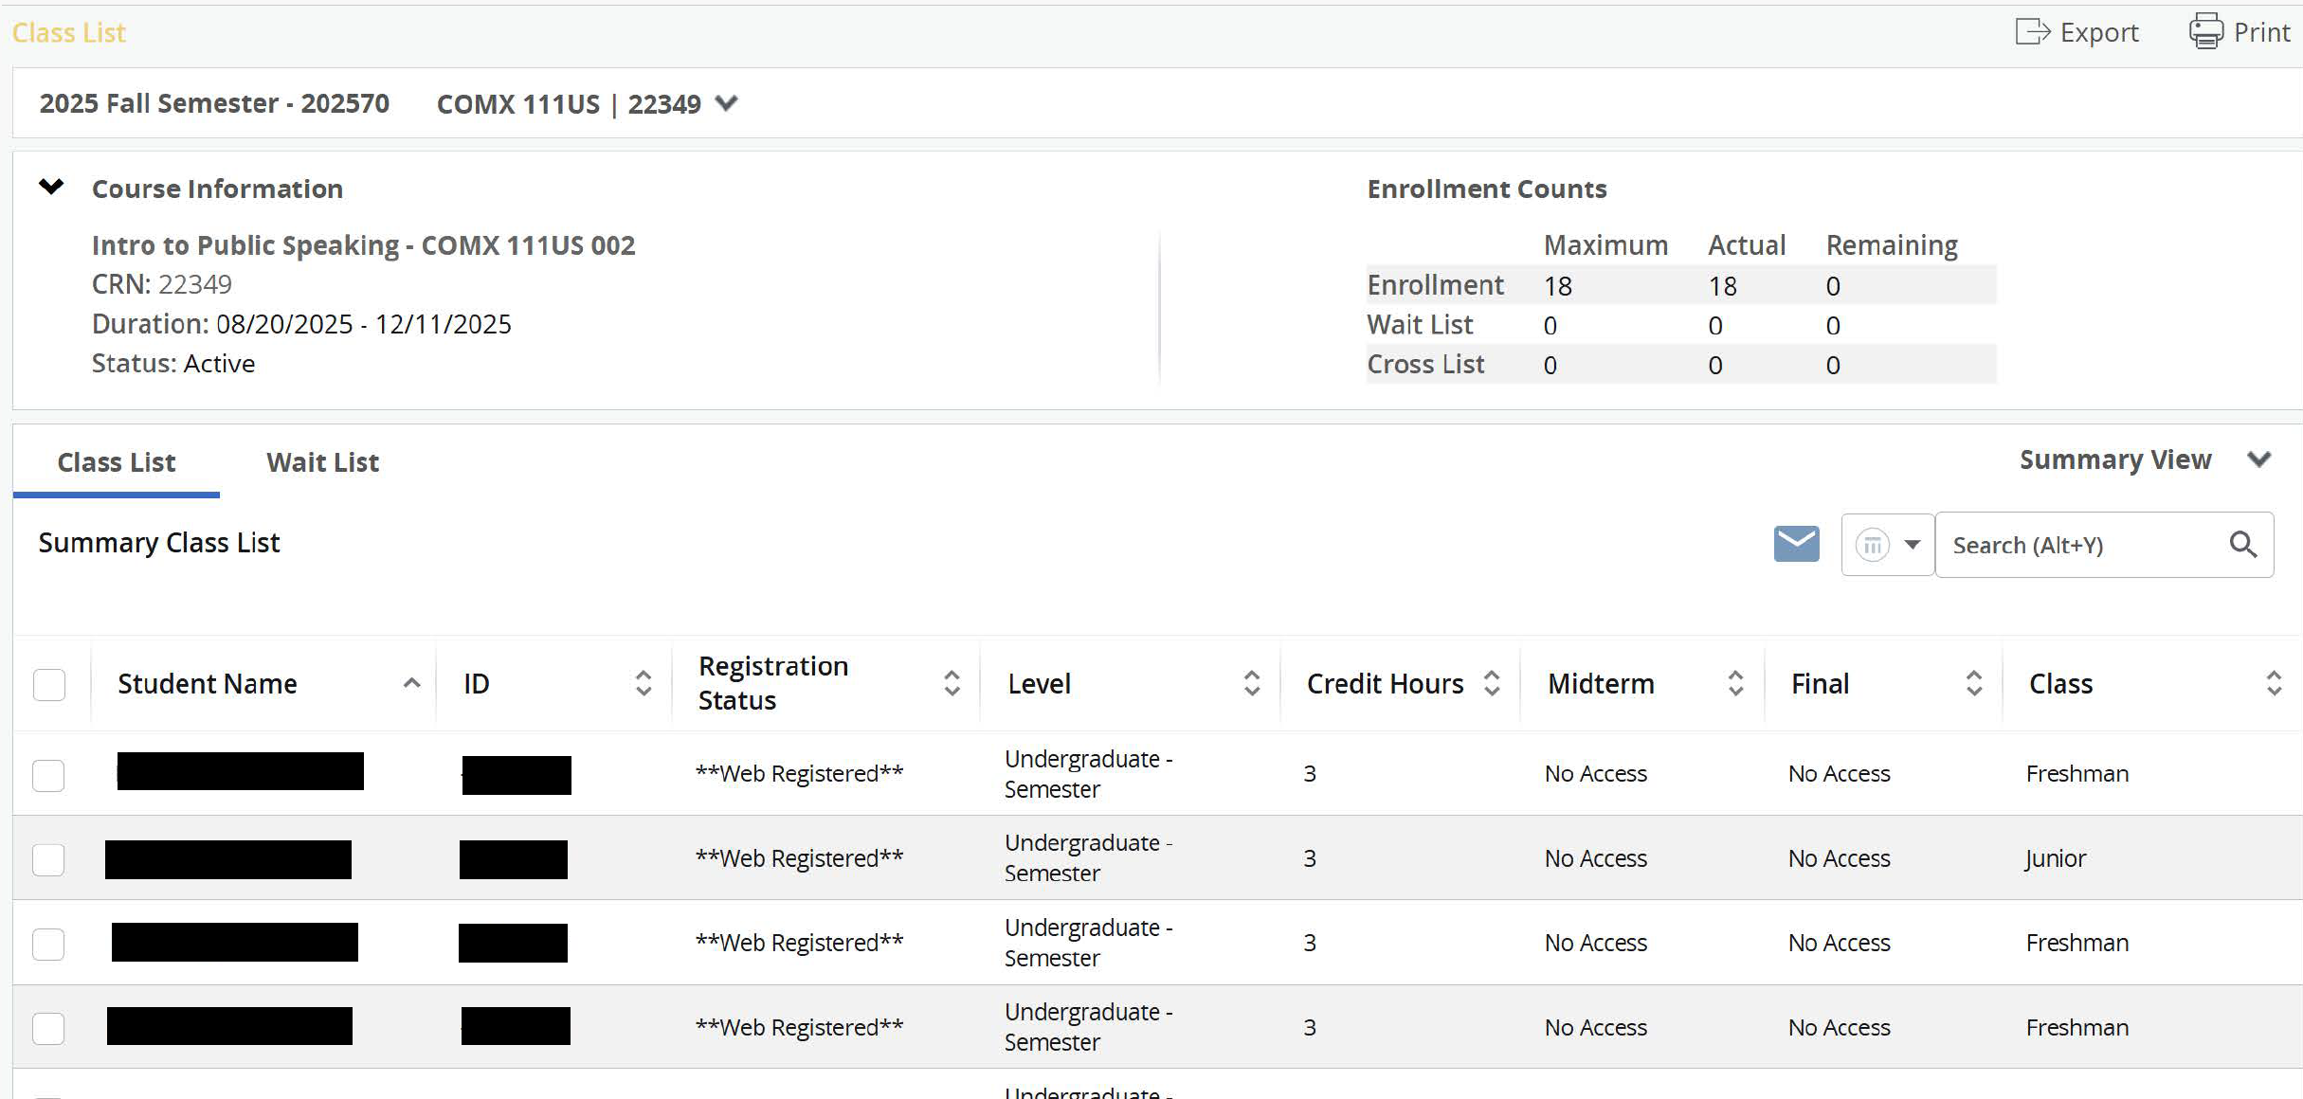Sort by the ID column arrows
This screenshot has width=2303, height=1099.
tap(644, 683)
